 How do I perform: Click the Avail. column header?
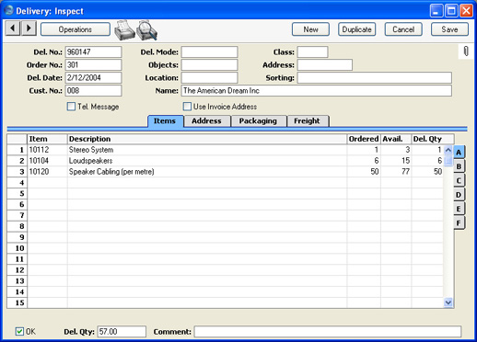click(396, 139)
